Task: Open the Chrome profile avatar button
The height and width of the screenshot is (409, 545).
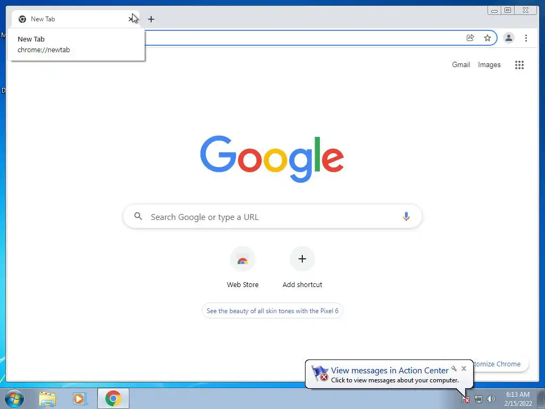Action: tap(508, 38)
